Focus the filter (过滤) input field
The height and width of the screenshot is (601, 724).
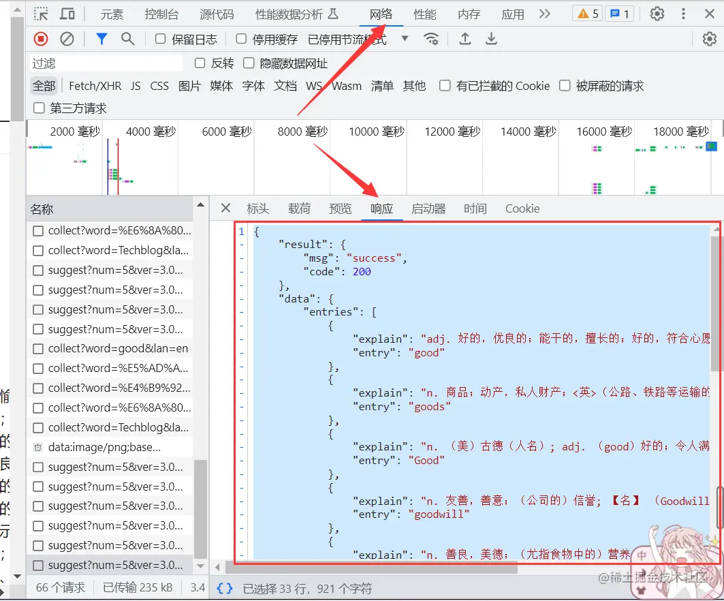[106, 63]
